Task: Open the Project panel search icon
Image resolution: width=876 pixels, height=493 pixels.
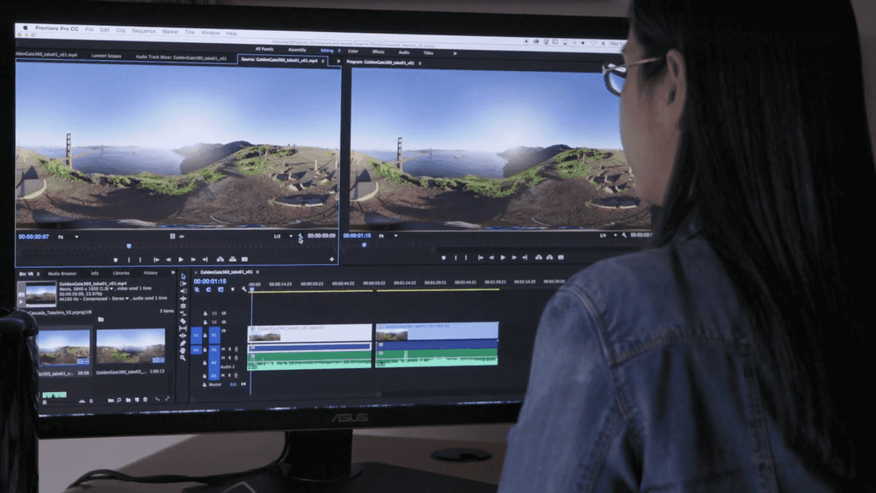Action: [118, 399]
